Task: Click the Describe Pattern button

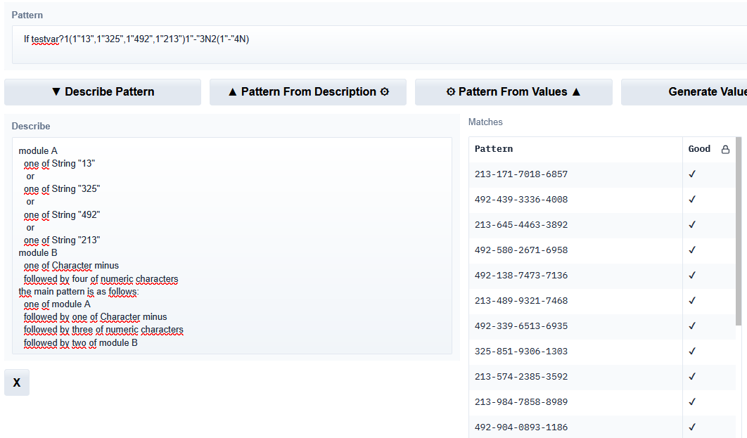Action: point(103,92)
